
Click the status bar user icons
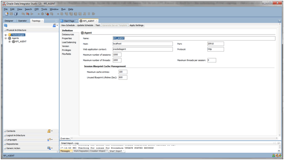(x=277, y=156)
